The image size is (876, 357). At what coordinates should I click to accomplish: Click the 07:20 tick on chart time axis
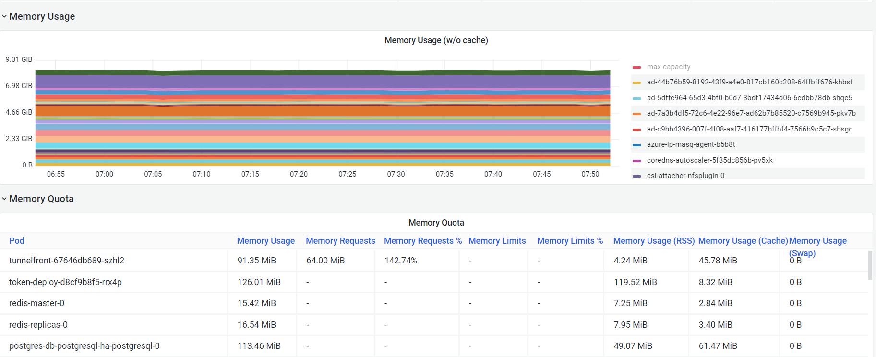point(299,174)
